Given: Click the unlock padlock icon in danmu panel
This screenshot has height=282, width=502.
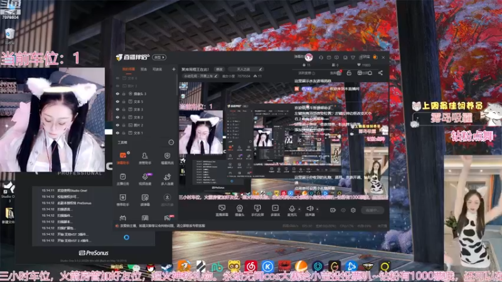Looking at the screenshot, I should click(349, 73).
